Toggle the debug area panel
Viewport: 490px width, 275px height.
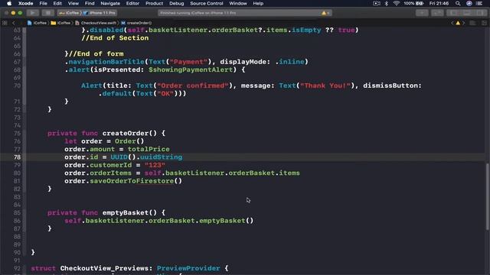[467, 13]
